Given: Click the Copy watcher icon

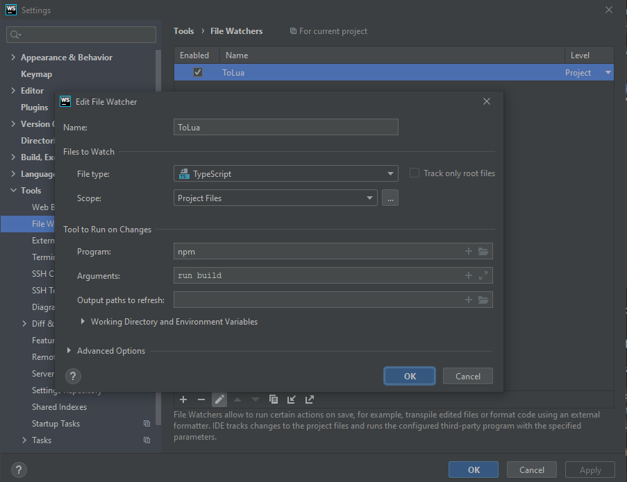Looking at the screenshot, I should [x=274, y=399].
